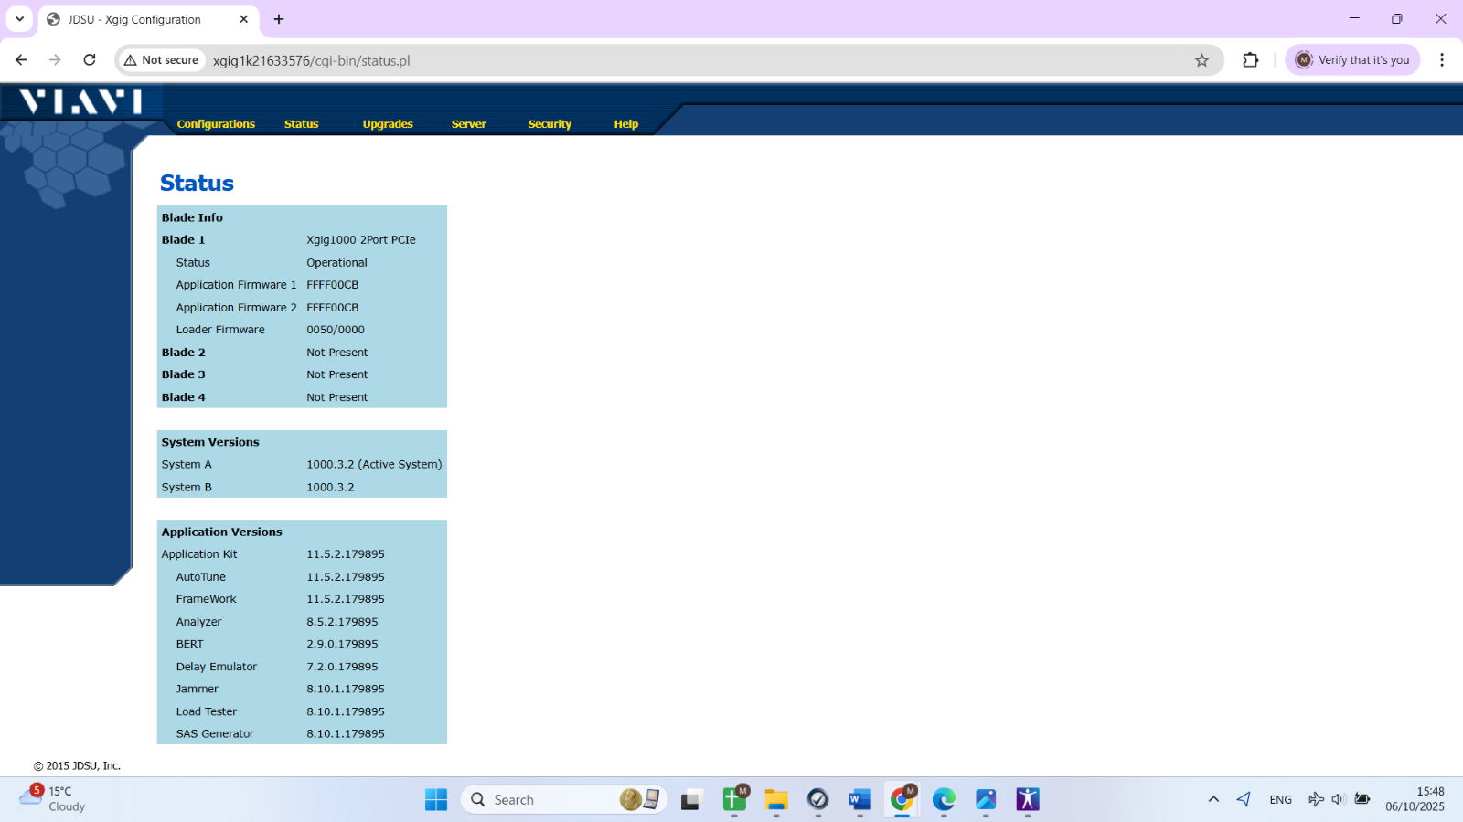Open the Upgrades menu
1463x822 pixels.
click(x=388, y=124)
